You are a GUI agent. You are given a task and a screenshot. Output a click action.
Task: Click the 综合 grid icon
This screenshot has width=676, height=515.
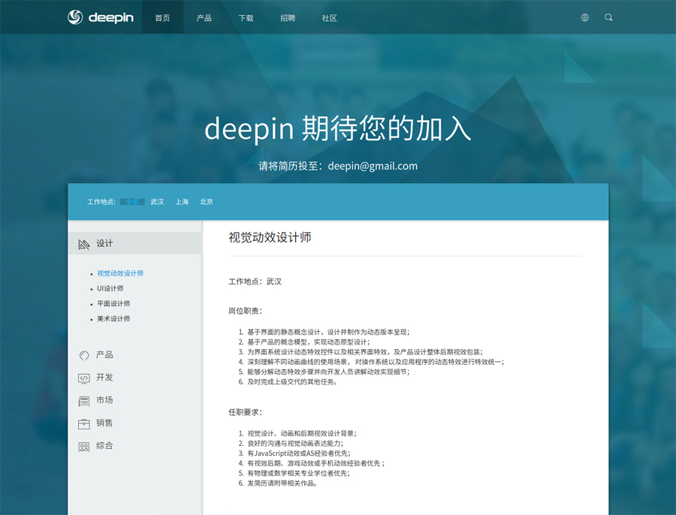click(84, 447)
